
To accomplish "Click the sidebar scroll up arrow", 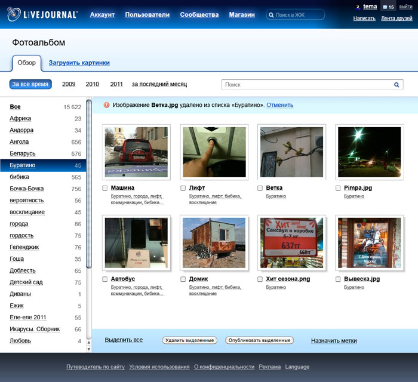I will [x=89, y=342].
